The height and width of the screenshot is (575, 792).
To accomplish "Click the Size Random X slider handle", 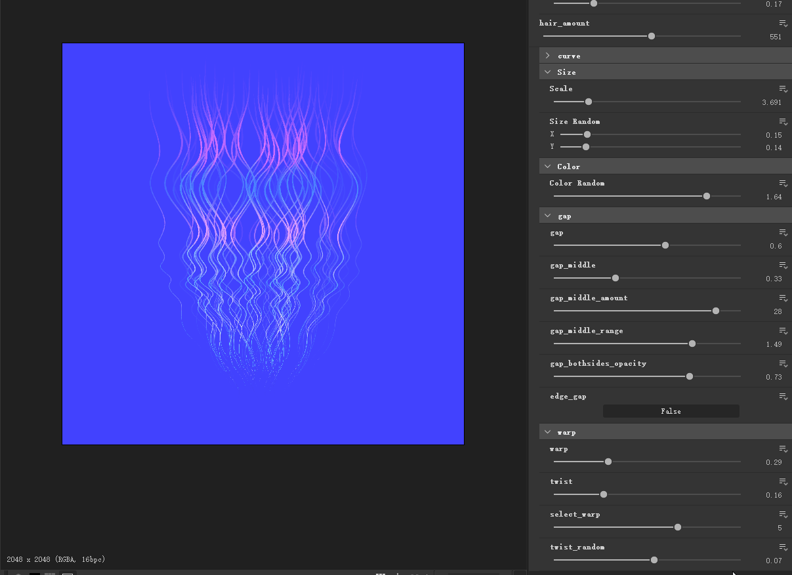I will coord(587,134).
